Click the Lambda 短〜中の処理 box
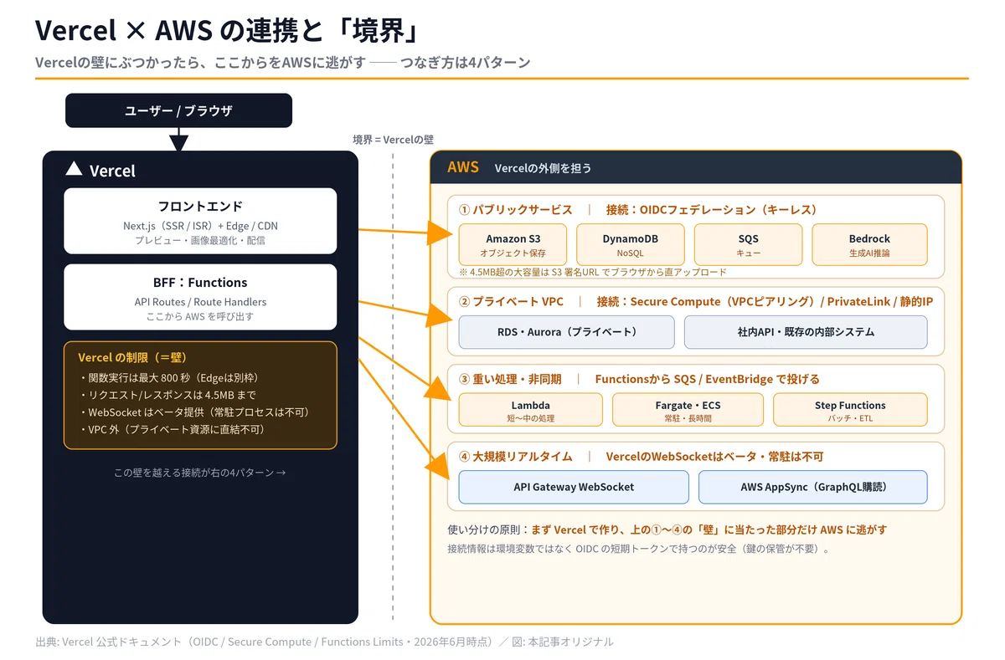Image resolution: width=1005 pixels, height=660 pixels. tap(530, 410)
